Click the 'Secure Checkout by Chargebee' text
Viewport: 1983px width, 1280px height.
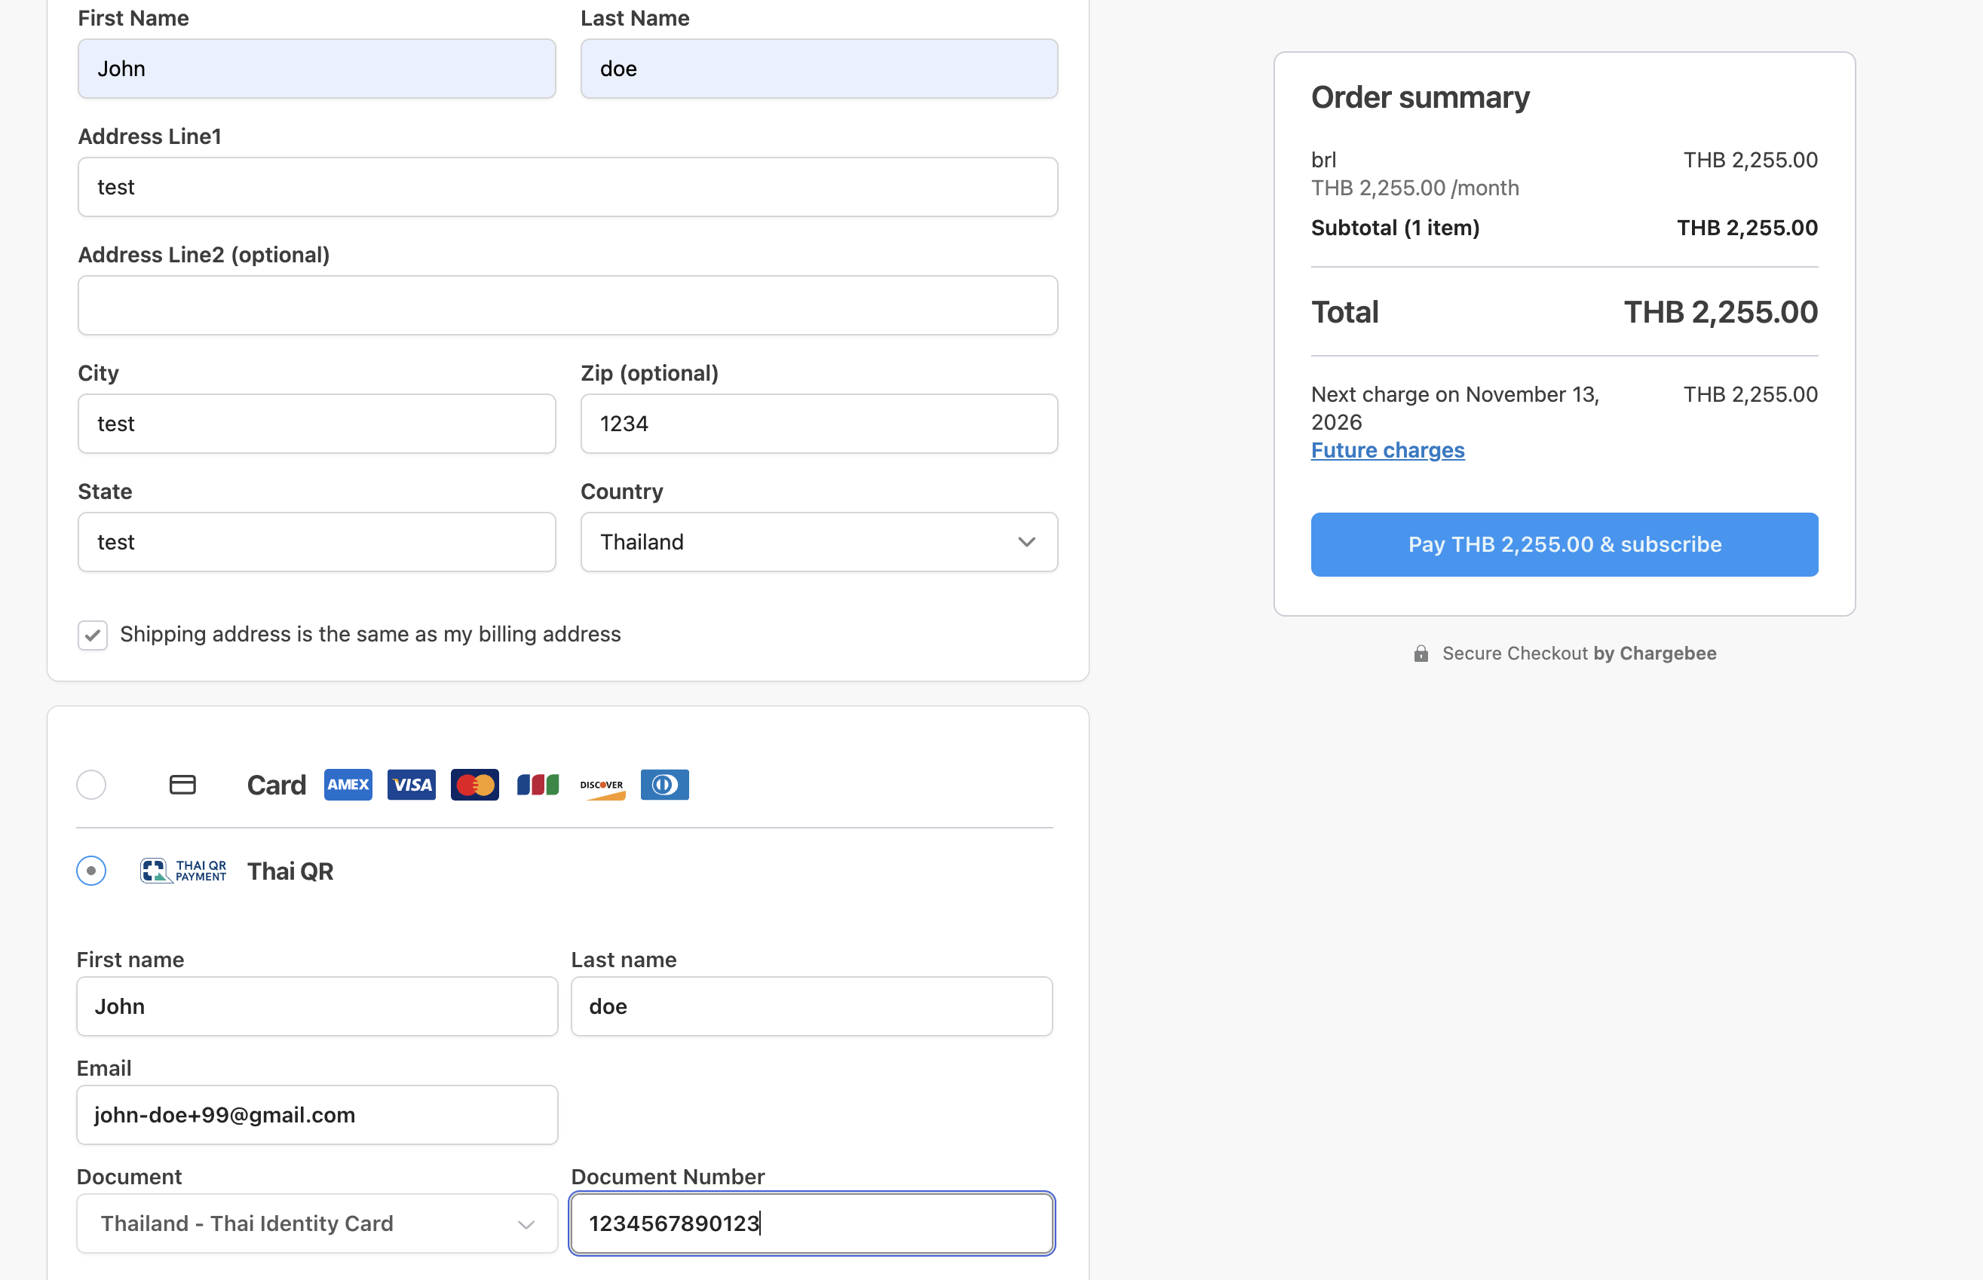point(1579,654)
